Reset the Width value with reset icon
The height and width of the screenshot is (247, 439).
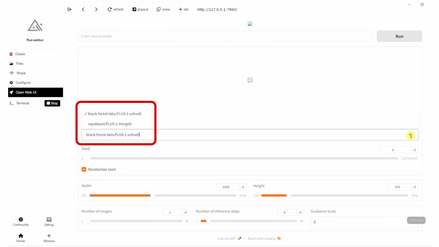pyautogui.click(x=243, y=187)
